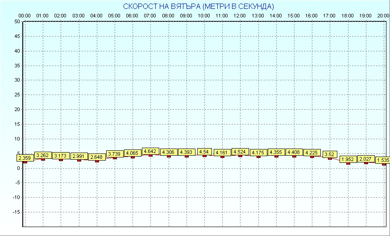Click the 1.952 data label

(x=348, y=159)
